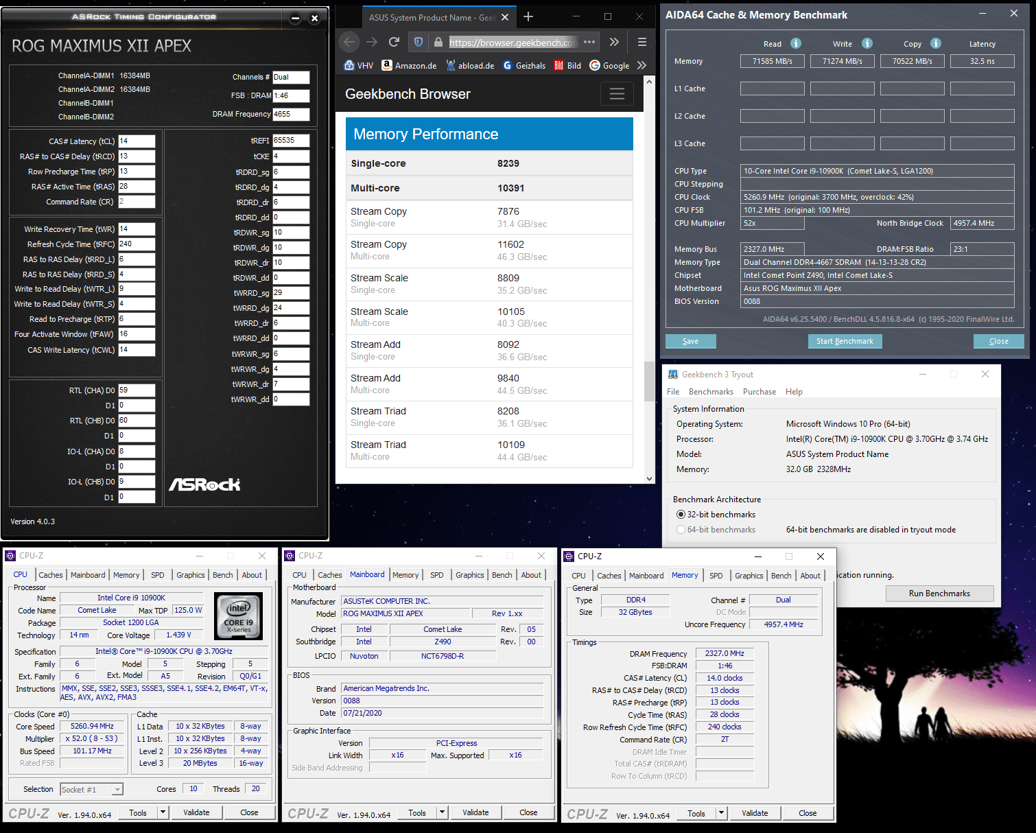Screen dimensions: 1036x833
Task: Click the browser back arrow
Action: click(x=349, y=42)
